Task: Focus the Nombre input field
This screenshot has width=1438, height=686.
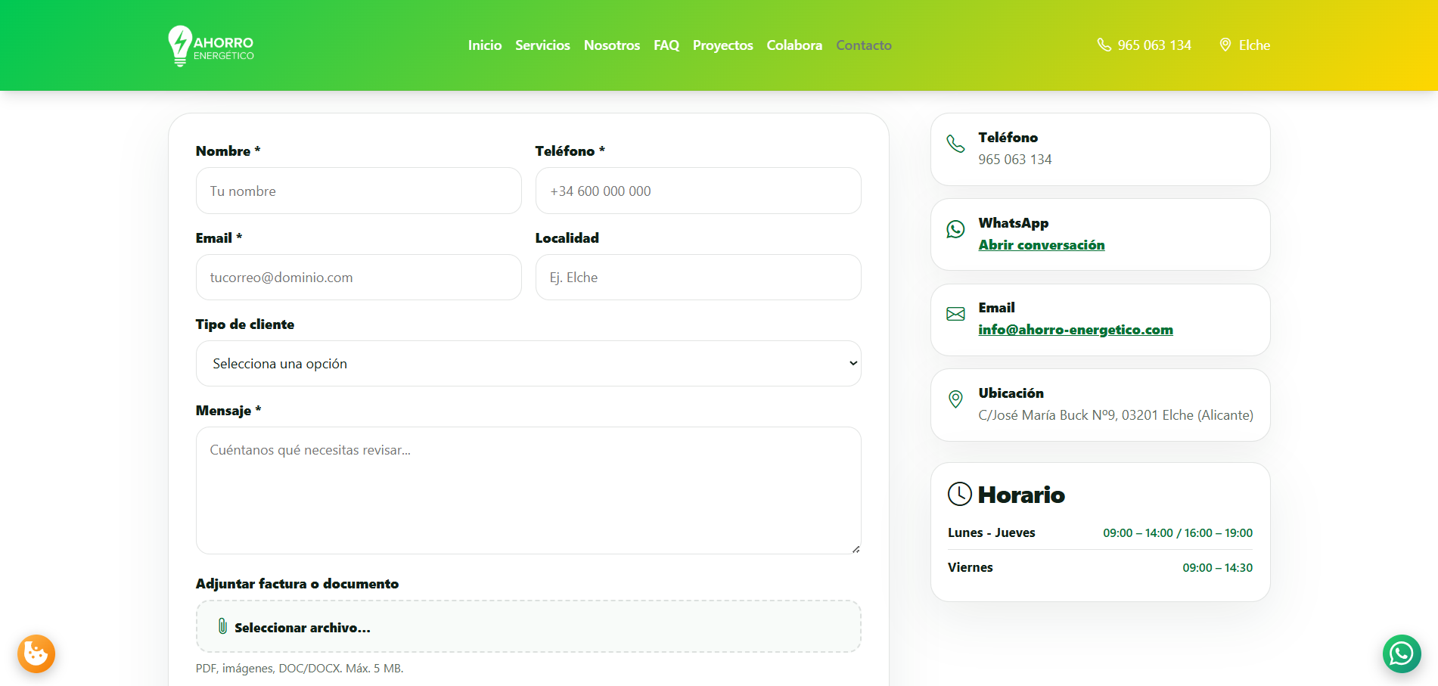Action: coord(359,191)
